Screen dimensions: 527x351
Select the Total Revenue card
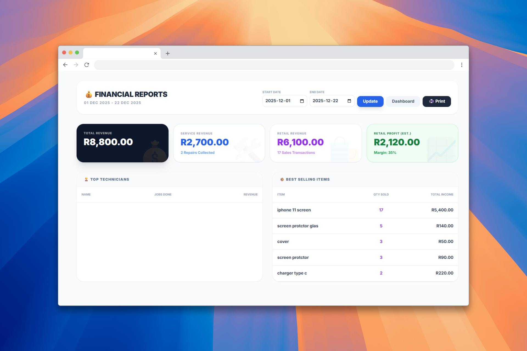point(122,143)
